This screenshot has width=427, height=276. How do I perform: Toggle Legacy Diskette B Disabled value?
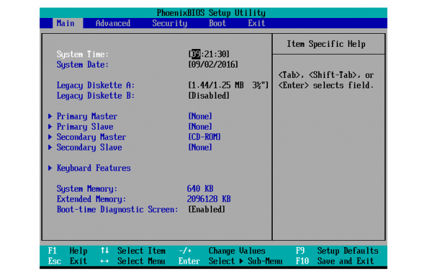(x=209, y=96)
